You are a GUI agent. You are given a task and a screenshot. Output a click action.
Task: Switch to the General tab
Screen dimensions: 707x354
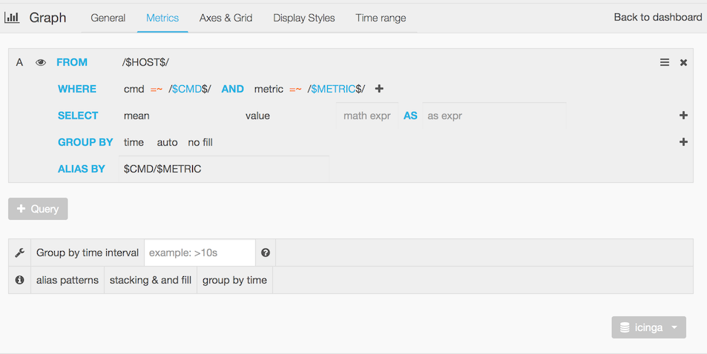pyautogui.click(x=108, y=18)
